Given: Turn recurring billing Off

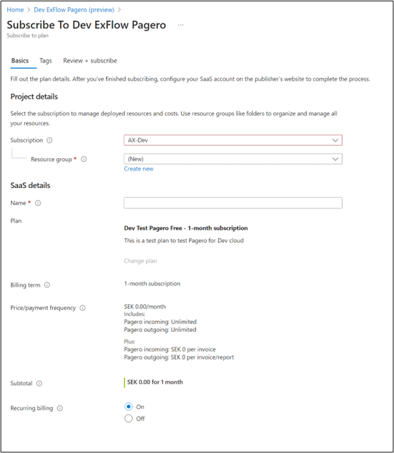Looking at the screenshot, I should tap(129, 419).
